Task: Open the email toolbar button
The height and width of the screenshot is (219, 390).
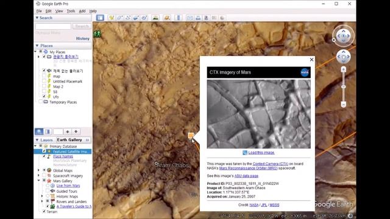Action: click(x=190, y=18)
